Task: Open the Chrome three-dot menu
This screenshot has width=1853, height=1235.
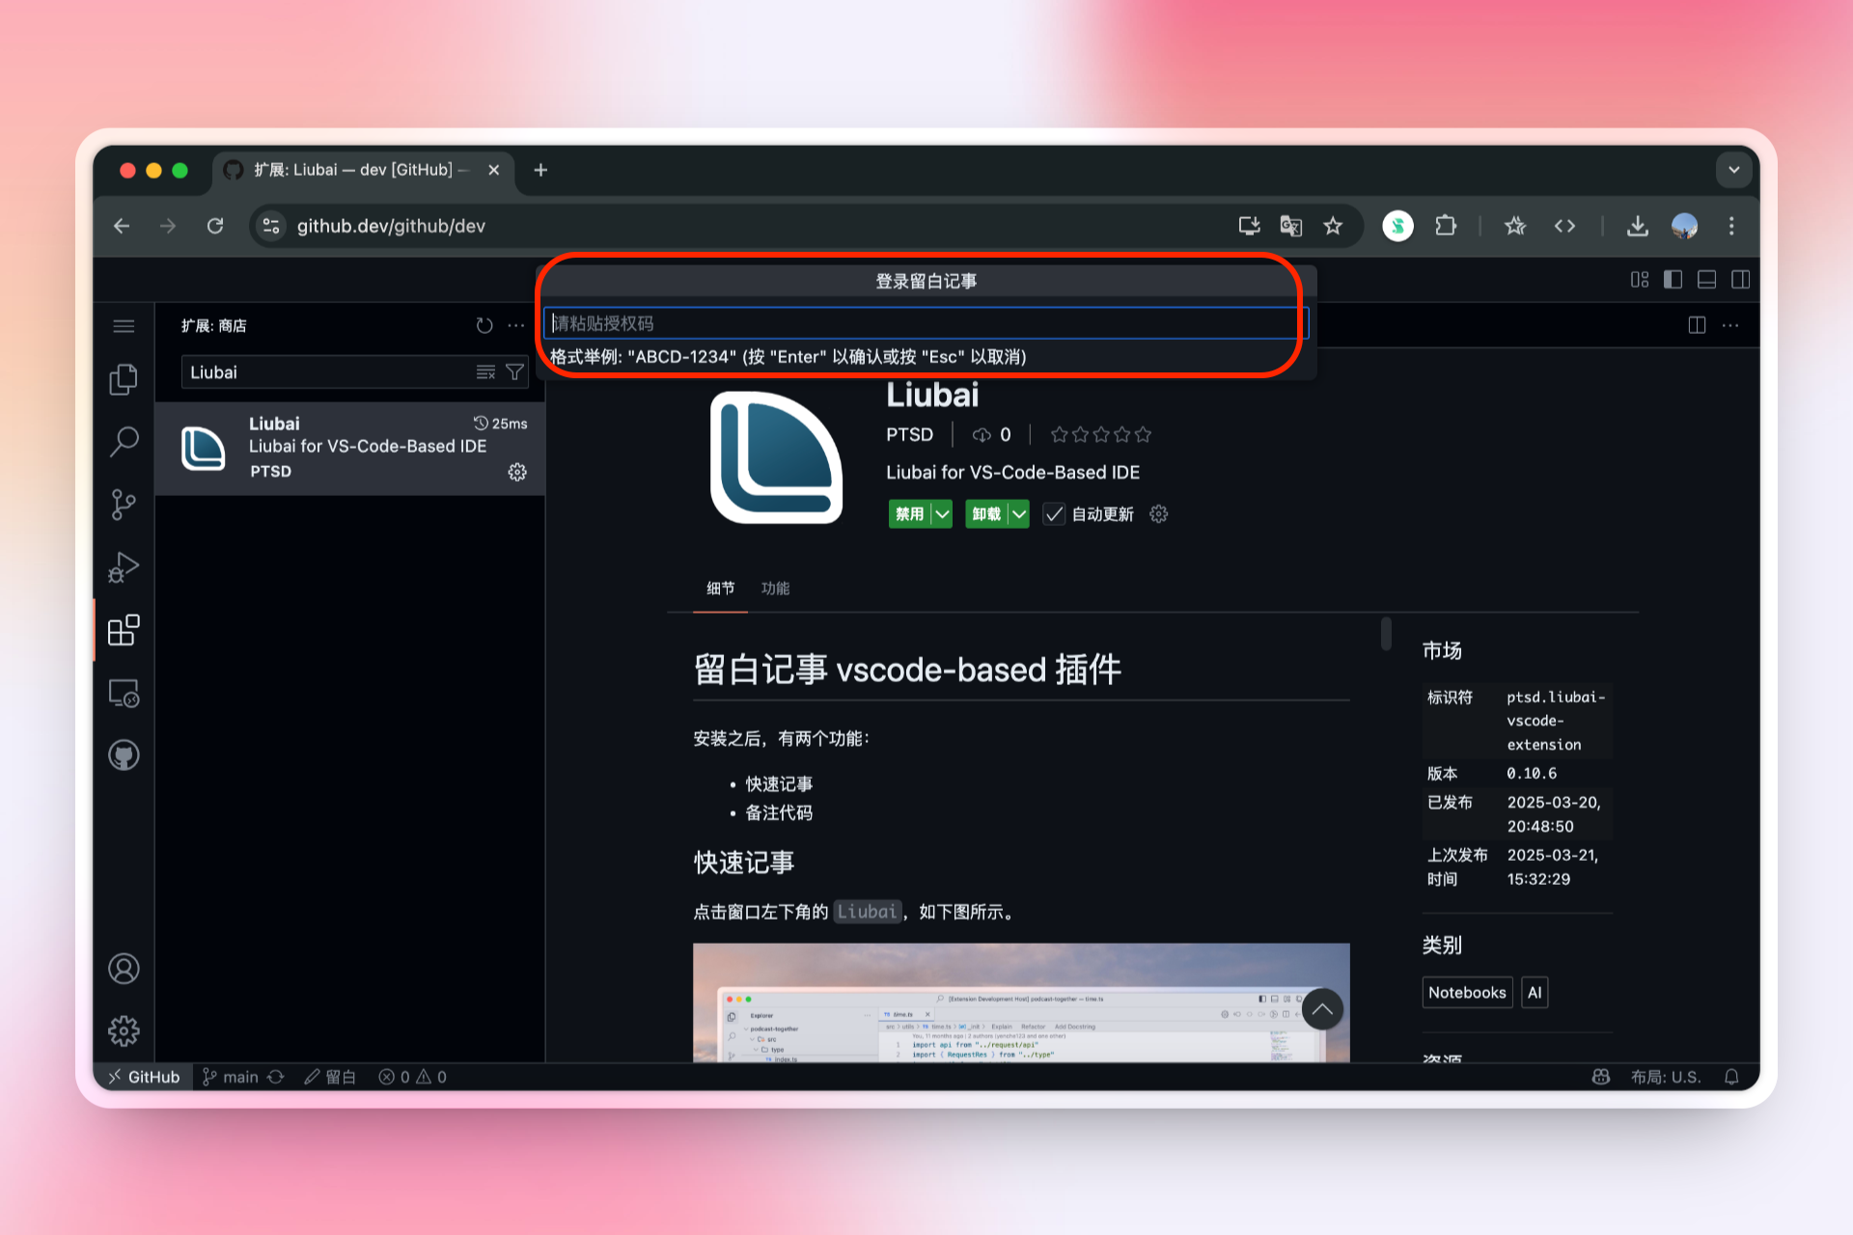Action: tap(1731, 226)
